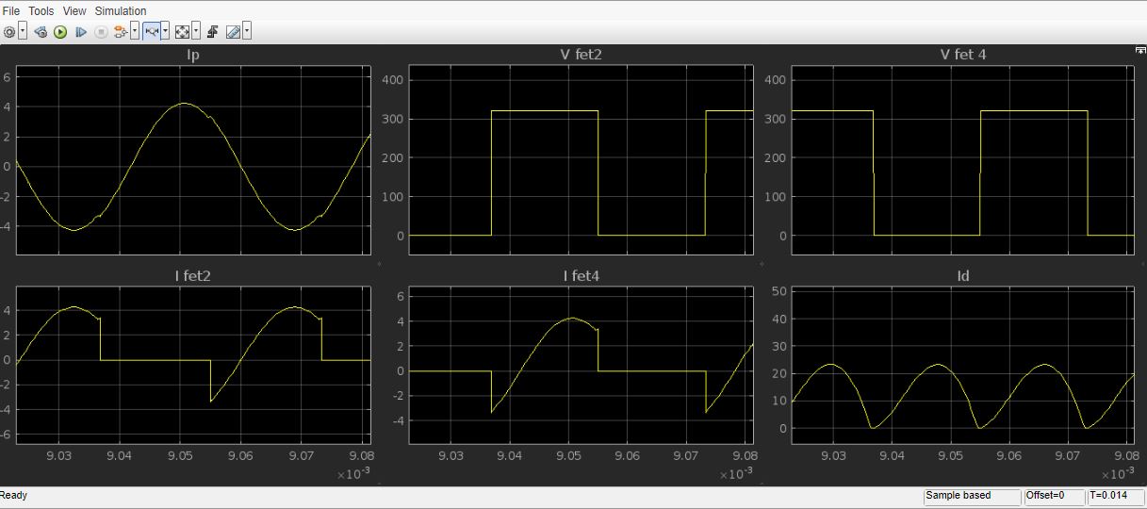1147x509 pixels.
Task: Open the Tools menu
Action: [x=41, y=11]
